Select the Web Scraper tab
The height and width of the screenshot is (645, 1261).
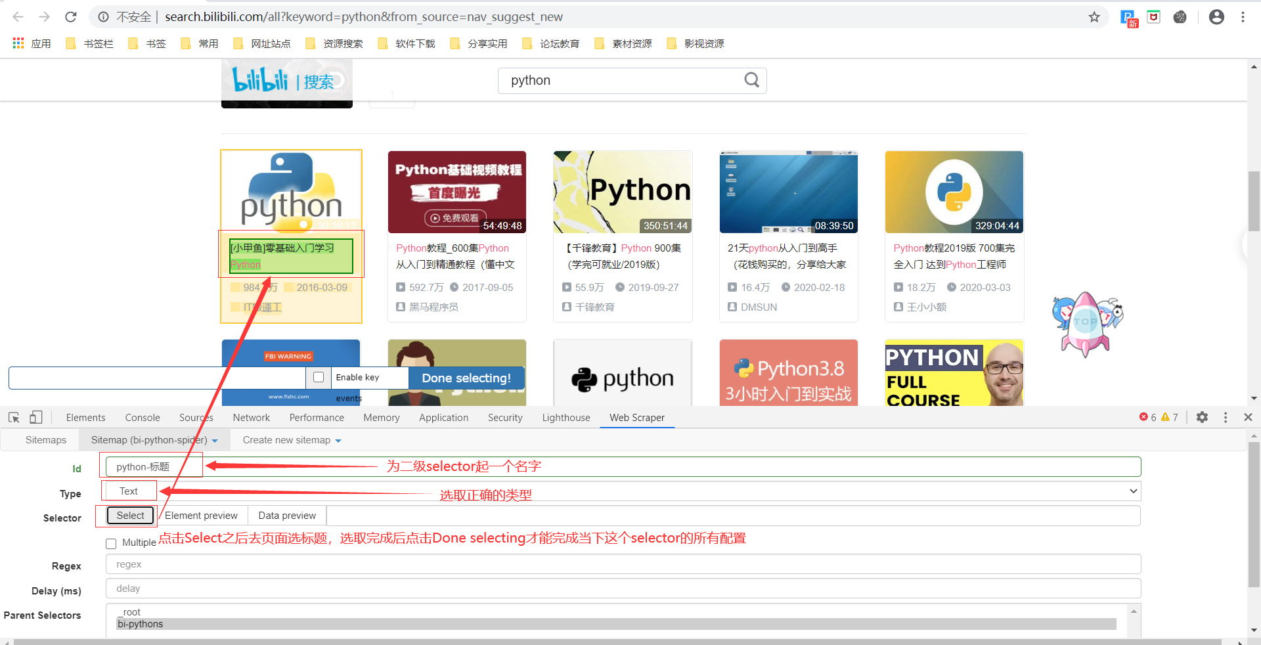coord(637,418)
